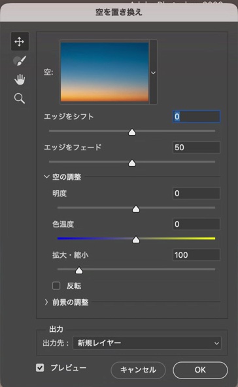The height and width of the screenshot is (387, 238).
Task: Click the 色温度 color slider handle
Action: pyautogui.click(x=136, y=239)
